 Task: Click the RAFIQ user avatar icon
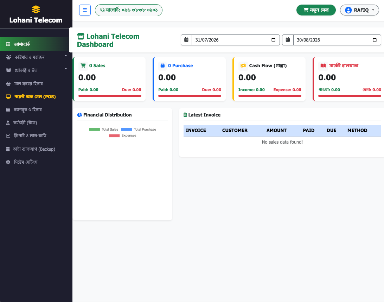point(348,10)
